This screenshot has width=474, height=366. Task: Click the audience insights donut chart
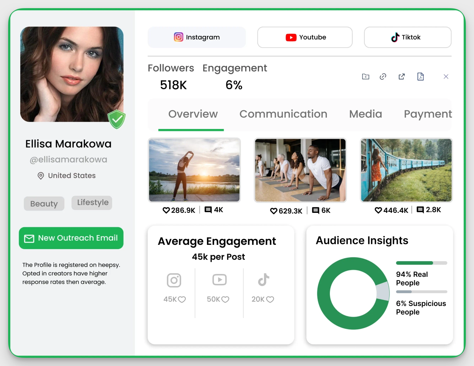[353, 293]
